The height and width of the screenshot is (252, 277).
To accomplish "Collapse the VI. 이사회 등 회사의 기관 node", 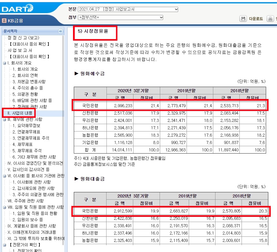I will tap(4, 176).
